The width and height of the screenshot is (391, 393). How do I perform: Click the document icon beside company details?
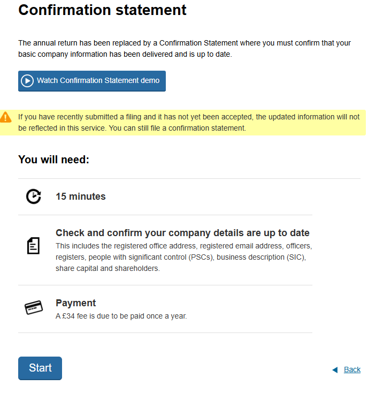(33, 246)
